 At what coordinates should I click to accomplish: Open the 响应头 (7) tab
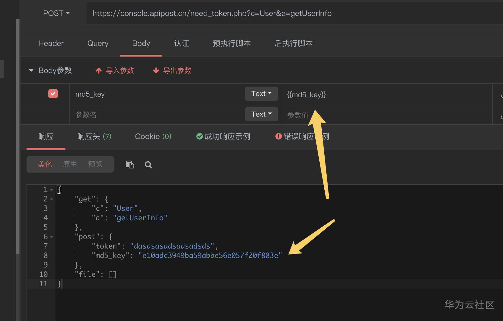pyautogui.click(x=94, y=136)
